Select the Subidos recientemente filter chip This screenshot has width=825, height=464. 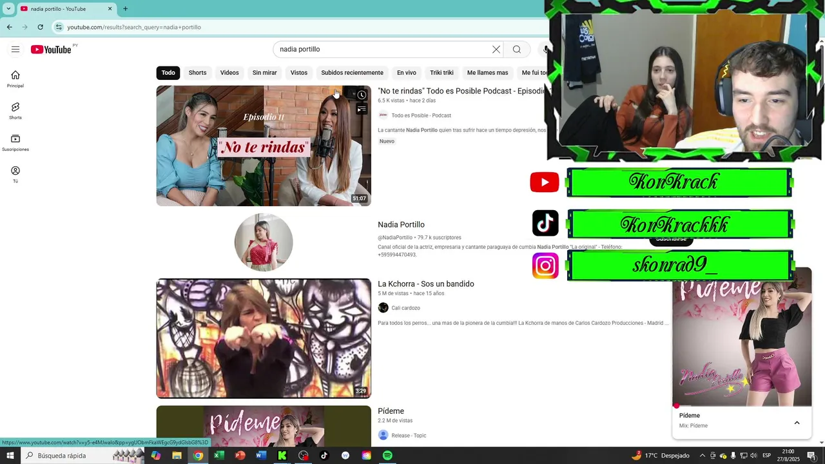click(x=352, y=73)
